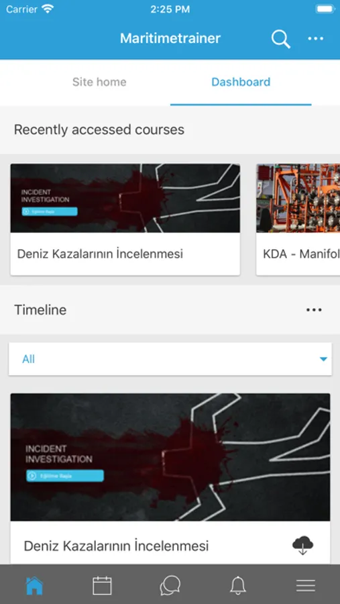Click the dropdown arrow beside All
This screenshot has width=340, height=604.
click(323, 359)
